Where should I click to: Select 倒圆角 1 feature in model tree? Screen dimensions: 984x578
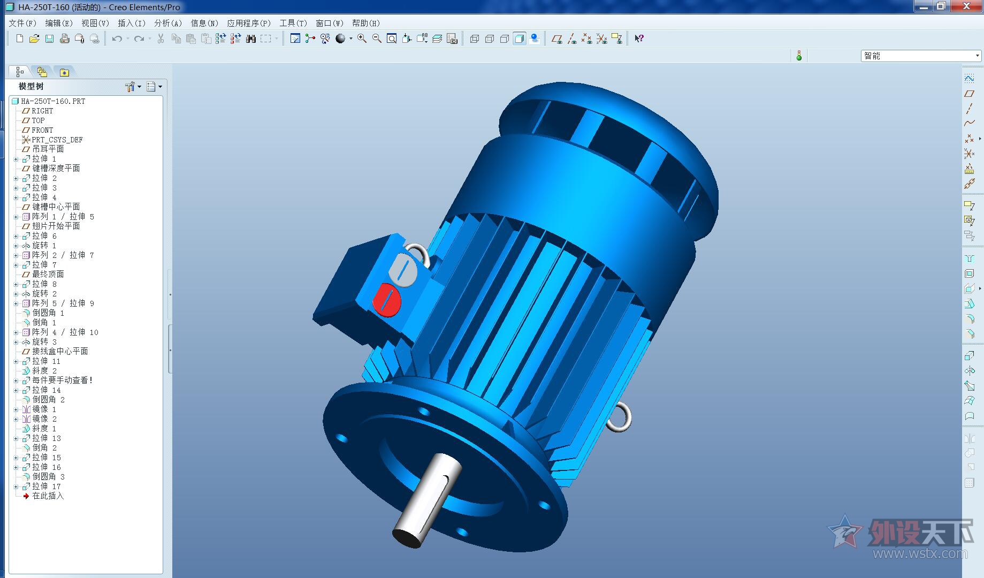click(x=48, y=313)
